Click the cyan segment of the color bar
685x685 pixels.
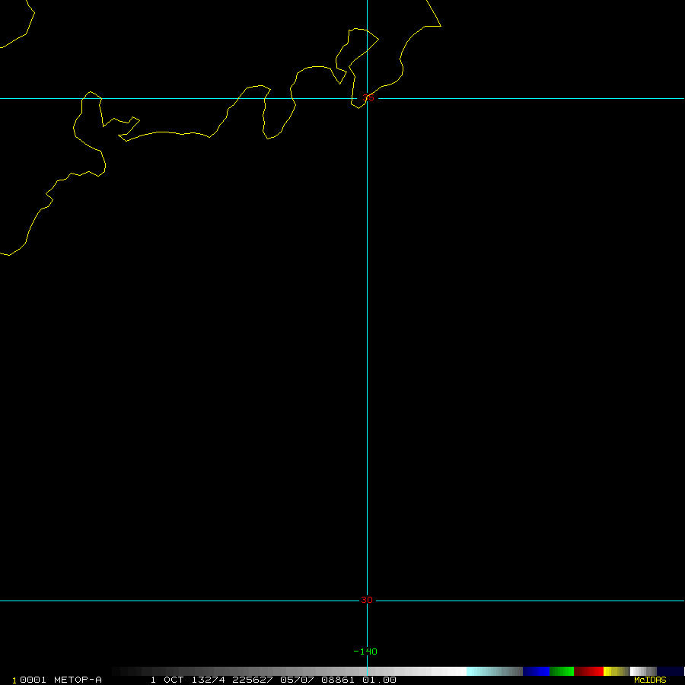pos(495,671)
